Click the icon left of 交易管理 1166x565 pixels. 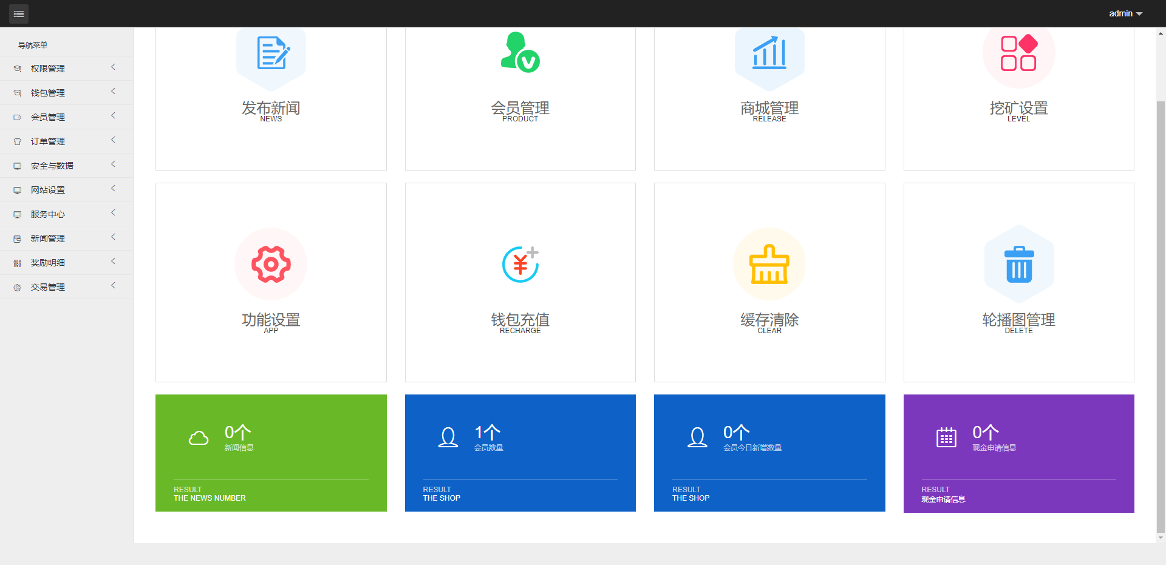[x=18, y=287]
